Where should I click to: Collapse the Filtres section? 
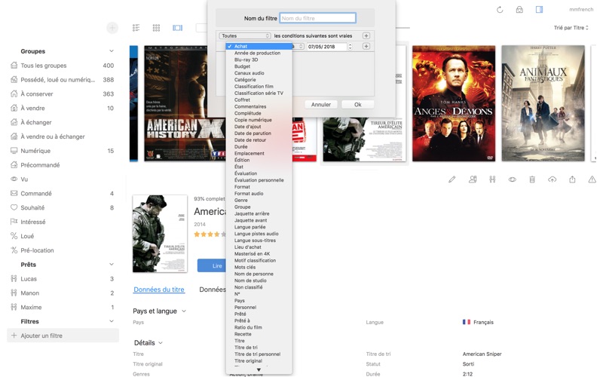coord(111,321)
